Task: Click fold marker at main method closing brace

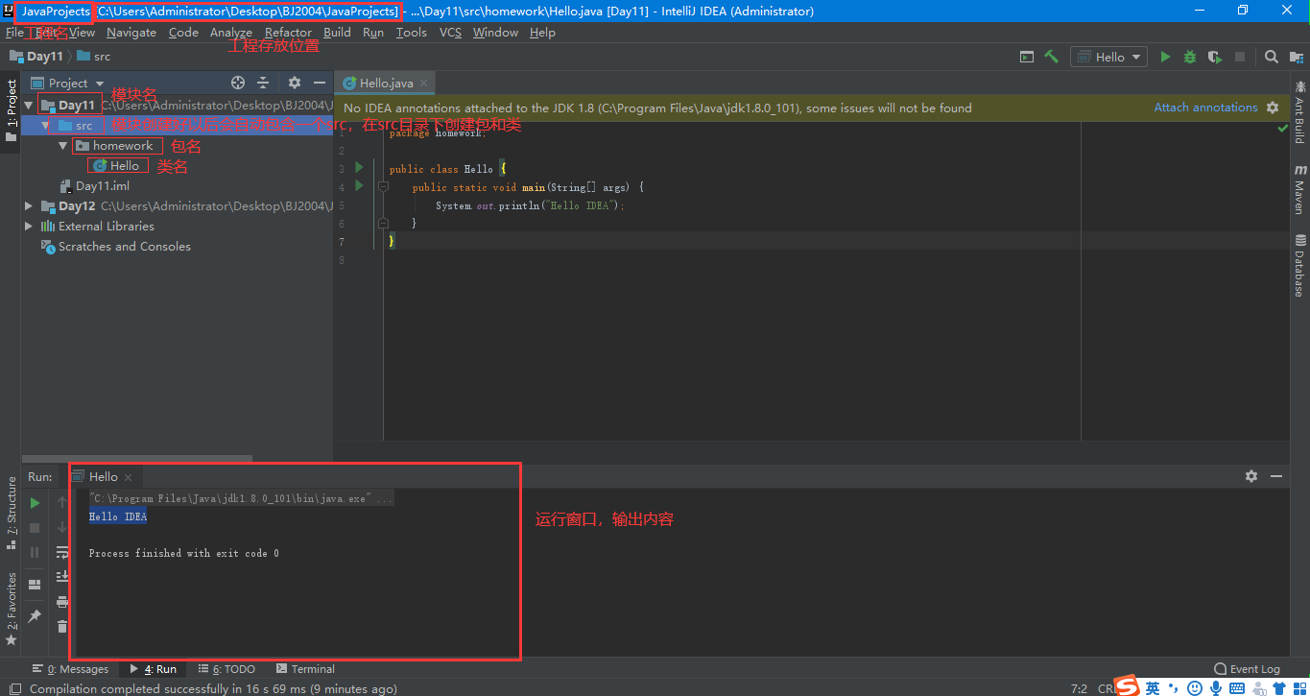Action: (383, 223)
